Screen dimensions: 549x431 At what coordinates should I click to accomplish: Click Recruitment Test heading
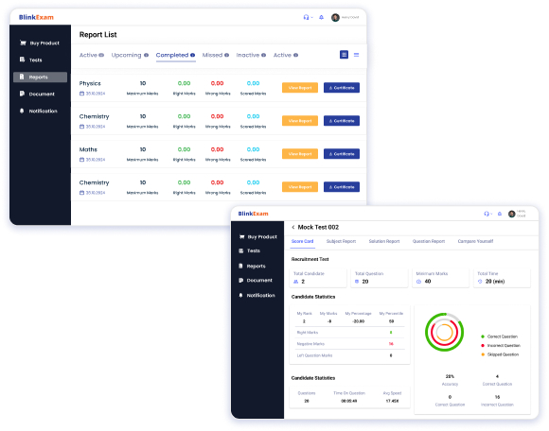pos(310,259)
